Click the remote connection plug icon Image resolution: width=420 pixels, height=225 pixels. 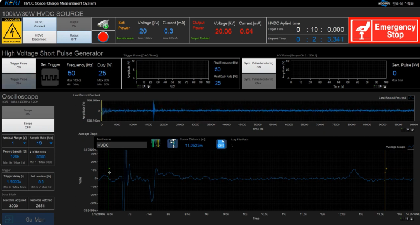[103, 24]
